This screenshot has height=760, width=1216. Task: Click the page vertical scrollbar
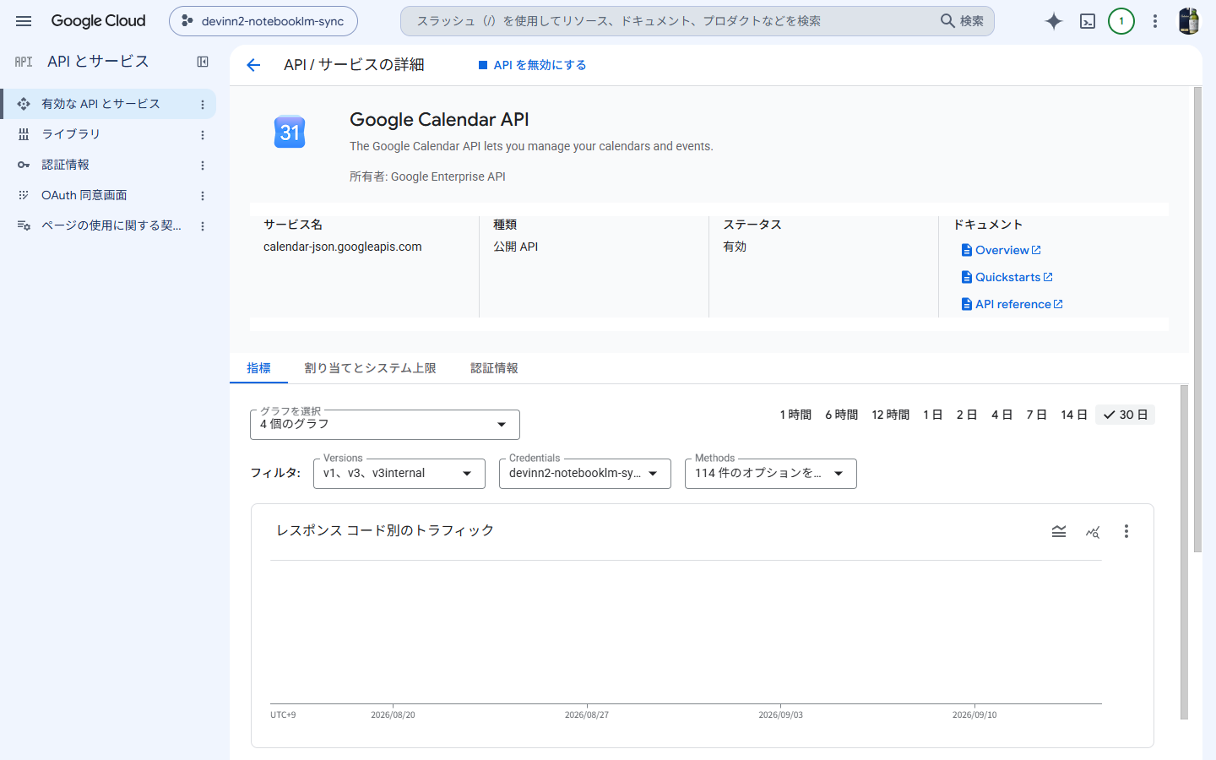(1197, 319)
